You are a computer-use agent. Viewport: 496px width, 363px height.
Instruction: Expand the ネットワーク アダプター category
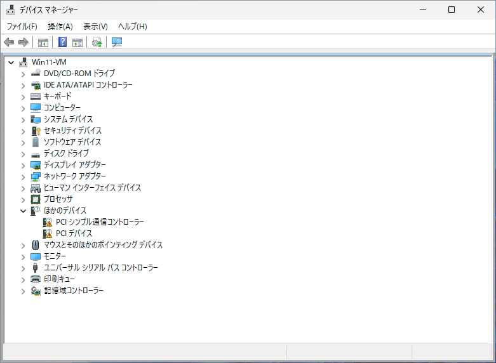[x=23, y=177]
